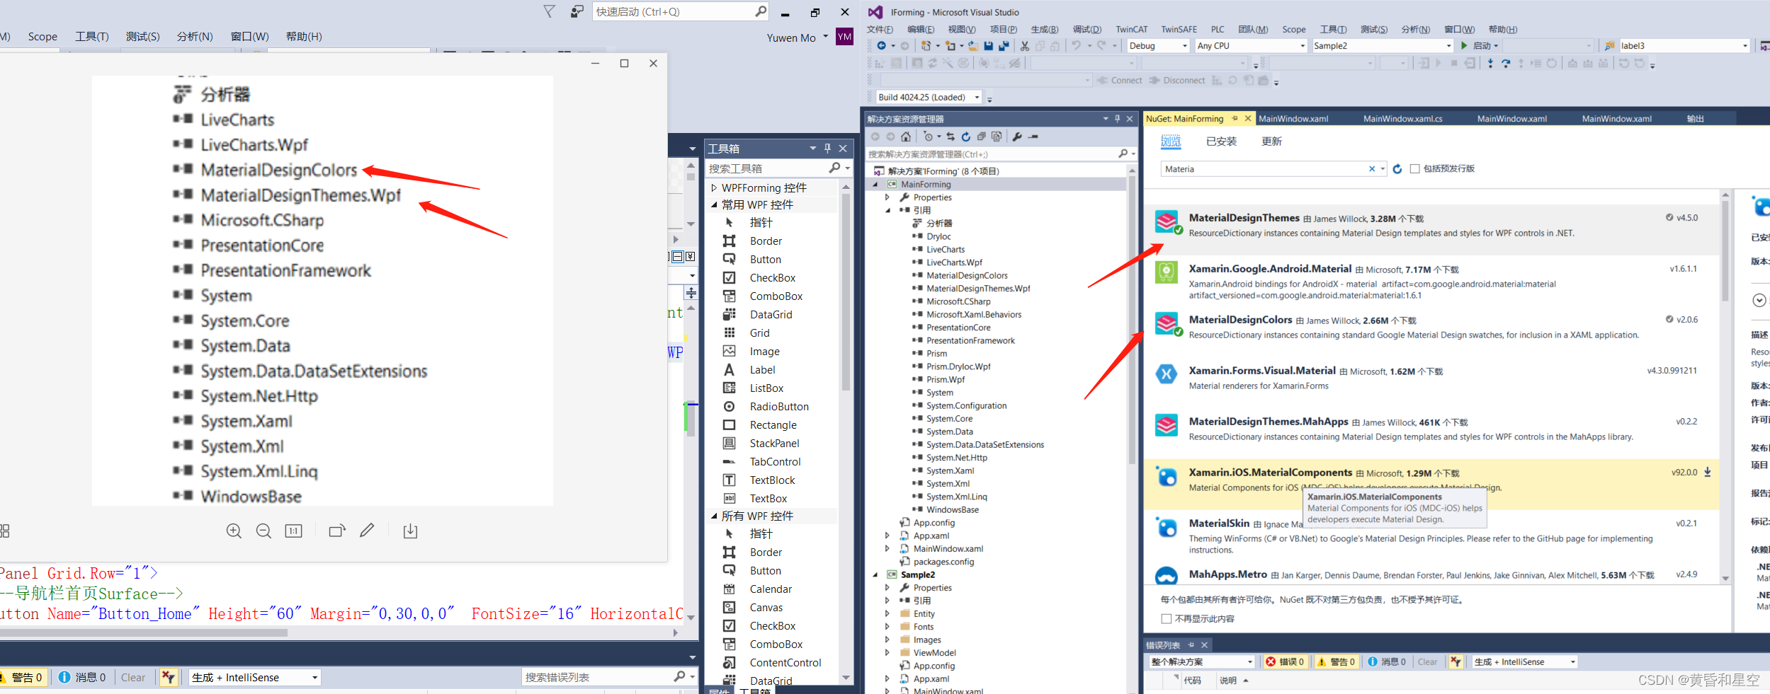Screen dimensions: 1770x694
Task: Open the whole-solution scope dropdown in error list
Action: (x=1201, y=662)
